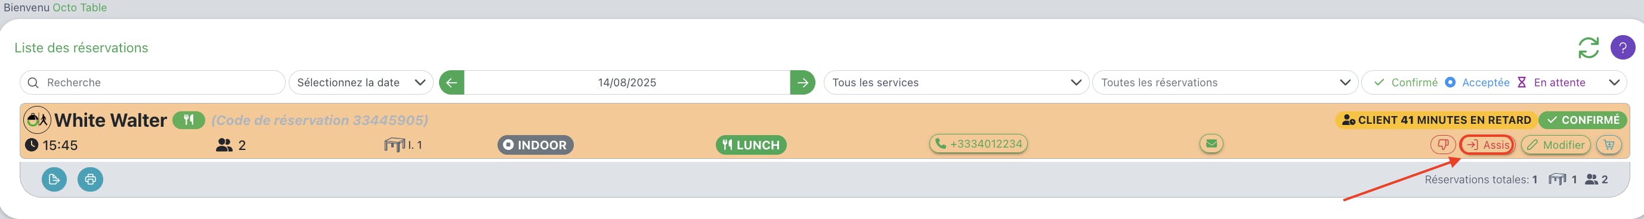Click the green envelope email icon
1644x219 pixels.
pos(1212,144)
